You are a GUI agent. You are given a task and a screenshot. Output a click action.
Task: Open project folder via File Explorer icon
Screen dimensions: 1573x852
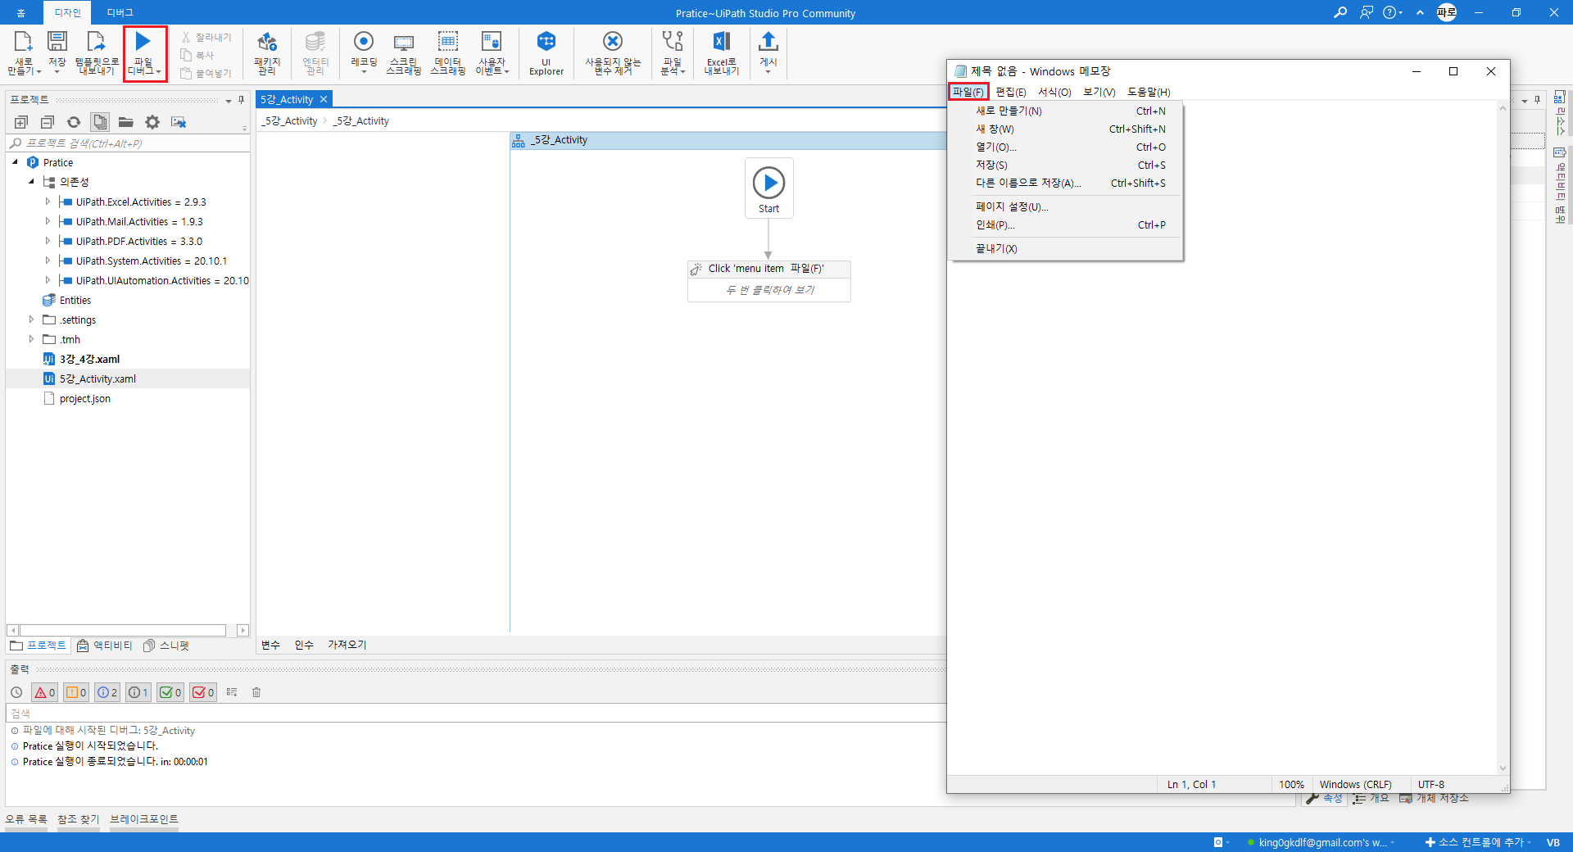tap(126, 122)
